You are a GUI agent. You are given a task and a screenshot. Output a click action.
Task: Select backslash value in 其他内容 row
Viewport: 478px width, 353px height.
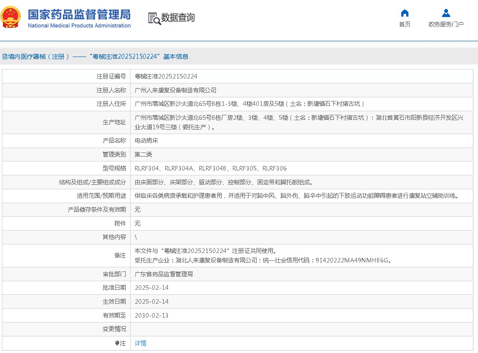136,237
